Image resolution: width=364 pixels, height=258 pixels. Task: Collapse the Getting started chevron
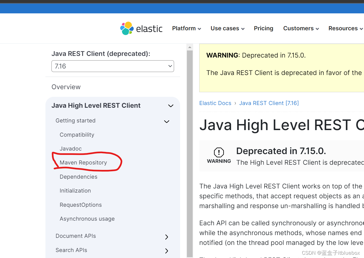point(166,121)
